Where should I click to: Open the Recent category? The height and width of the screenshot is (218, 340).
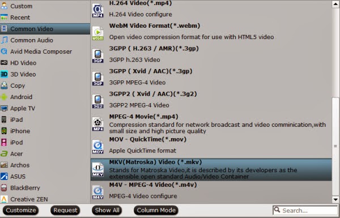tap(45, 18)
